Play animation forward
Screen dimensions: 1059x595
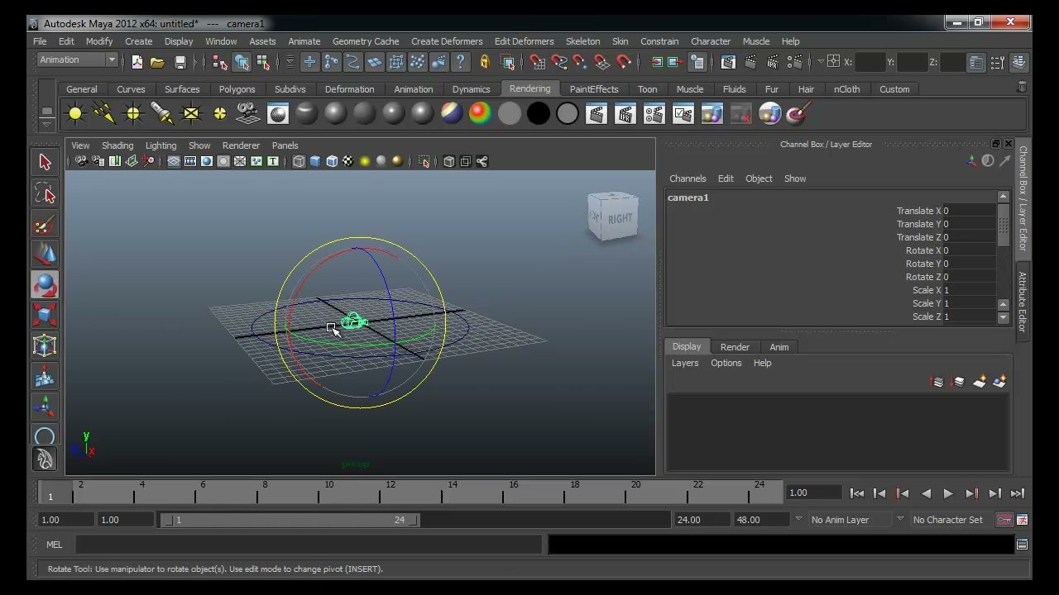(948, 493)
